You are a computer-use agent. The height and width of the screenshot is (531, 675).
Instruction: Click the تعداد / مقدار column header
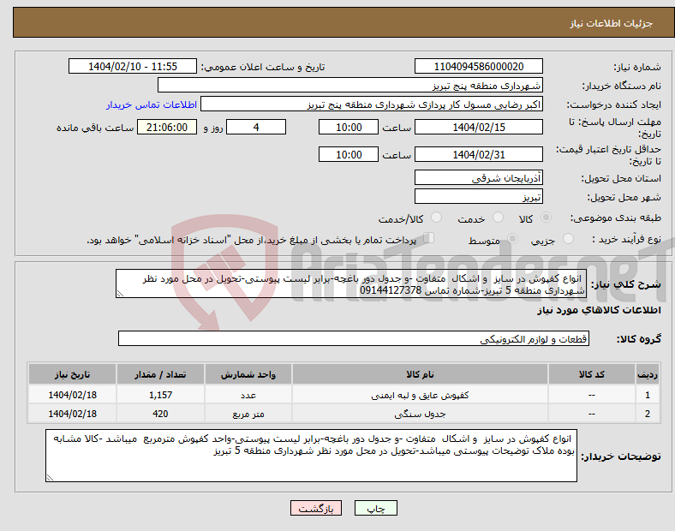tap(160, 374)
